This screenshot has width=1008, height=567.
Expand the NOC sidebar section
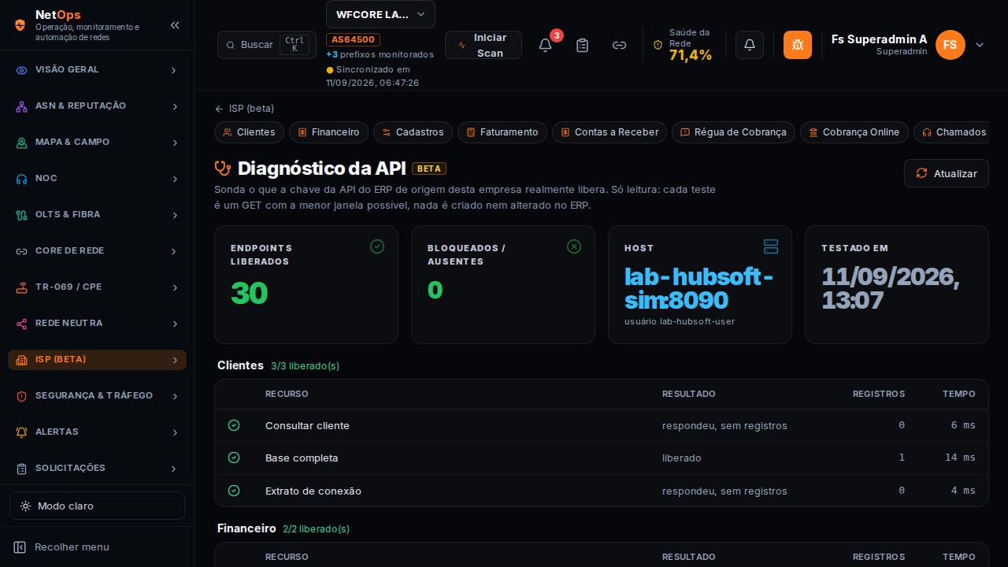tap(97, 179)
